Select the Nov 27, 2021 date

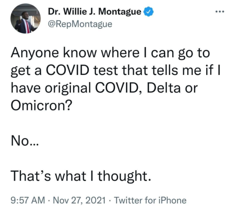pyautogui.click(x=79, y=200)
